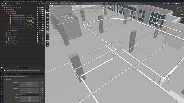
Task: Switch to wireframe viewport shading button
Action: tap(175, 3)
